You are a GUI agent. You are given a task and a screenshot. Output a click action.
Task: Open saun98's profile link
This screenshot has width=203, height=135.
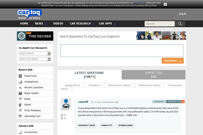point(83,102)
